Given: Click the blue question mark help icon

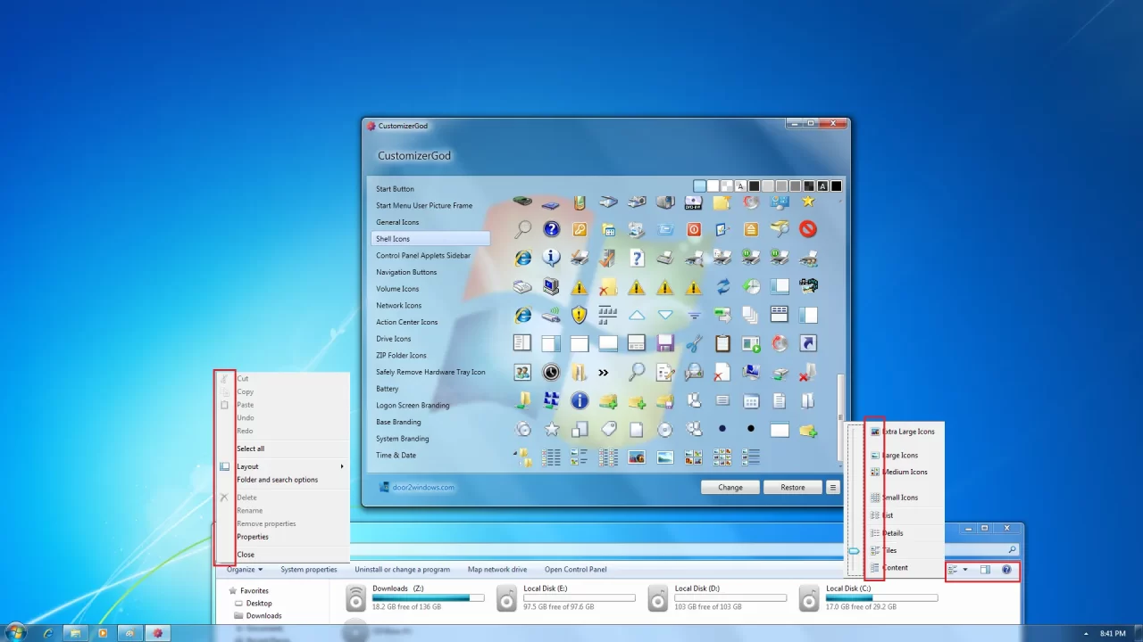Looking at the screenshot, I should pyautogui.click(x=551, y=229).
